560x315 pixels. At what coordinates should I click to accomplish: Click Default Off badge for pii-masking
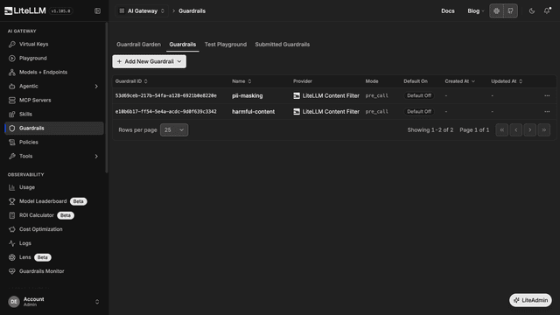419,95
